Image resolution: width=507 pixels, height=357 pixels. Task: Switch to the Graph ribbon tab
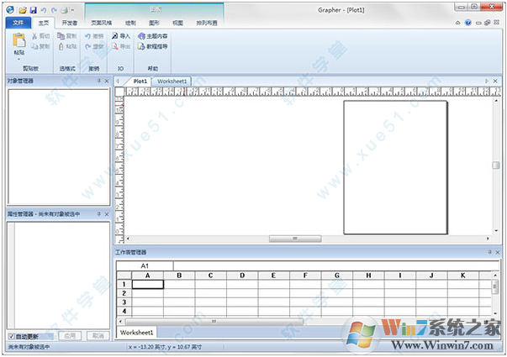(x=154, y=23)
